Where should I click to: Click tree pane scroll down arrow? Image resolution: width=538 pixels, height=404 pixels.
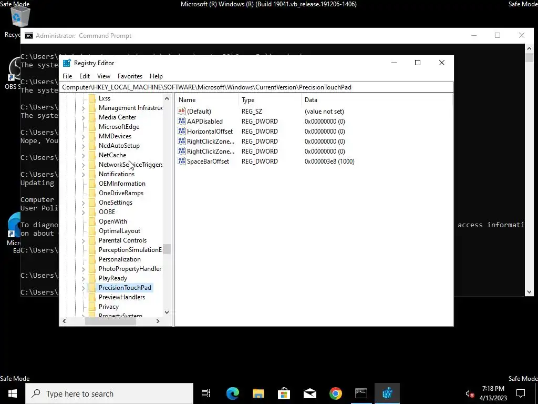coord(167,312)
